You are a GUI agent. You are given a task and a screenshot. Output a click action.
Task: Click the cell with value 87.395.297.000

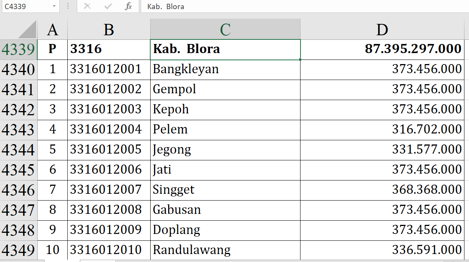[x=382, y=49]
